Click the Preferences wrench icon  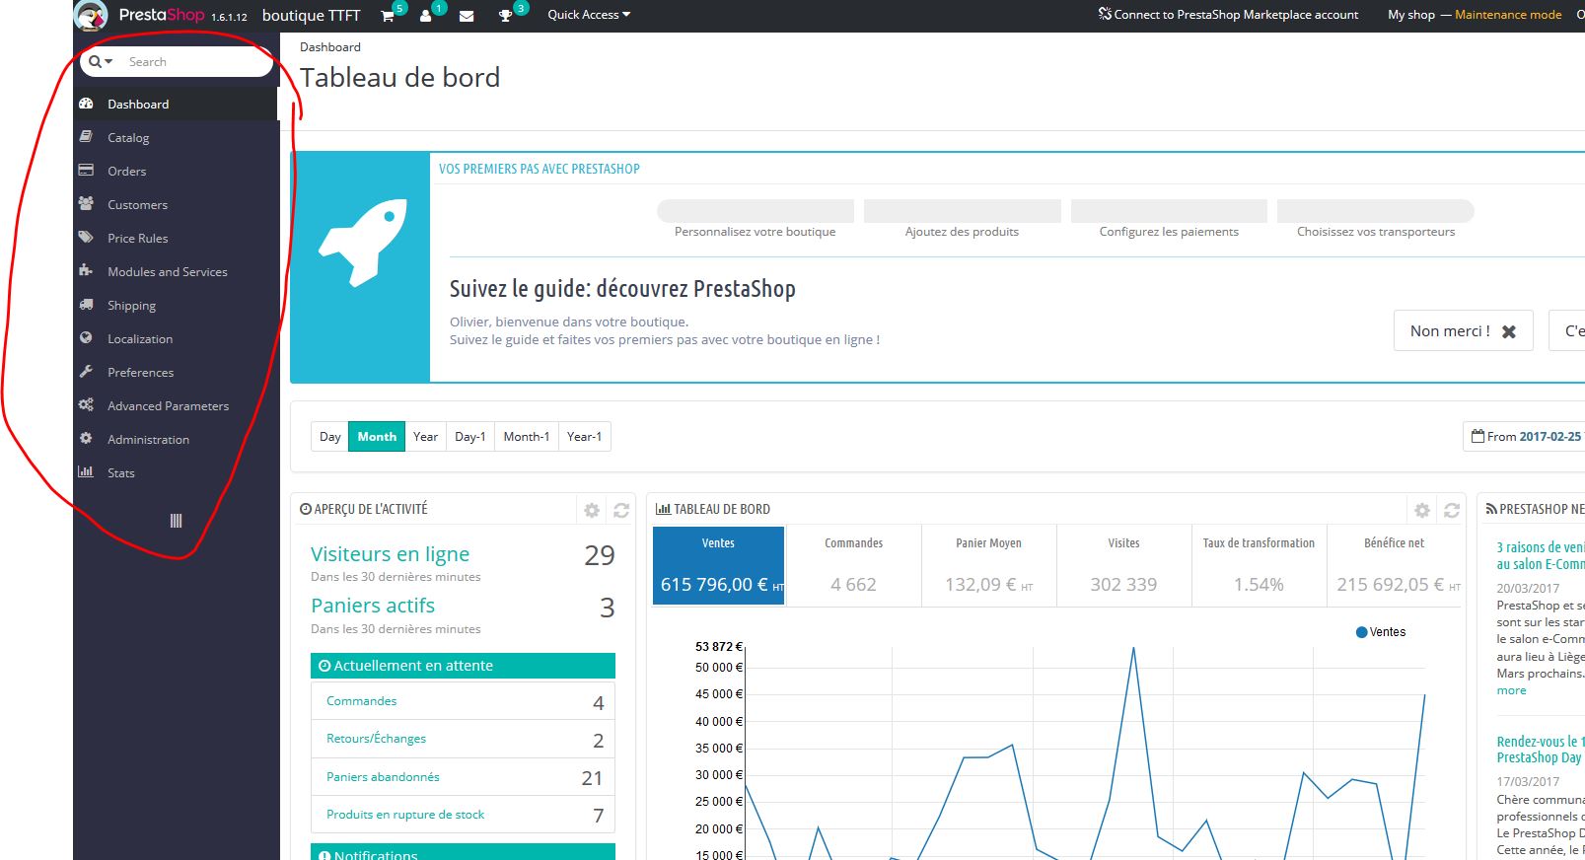coord(86,371)
